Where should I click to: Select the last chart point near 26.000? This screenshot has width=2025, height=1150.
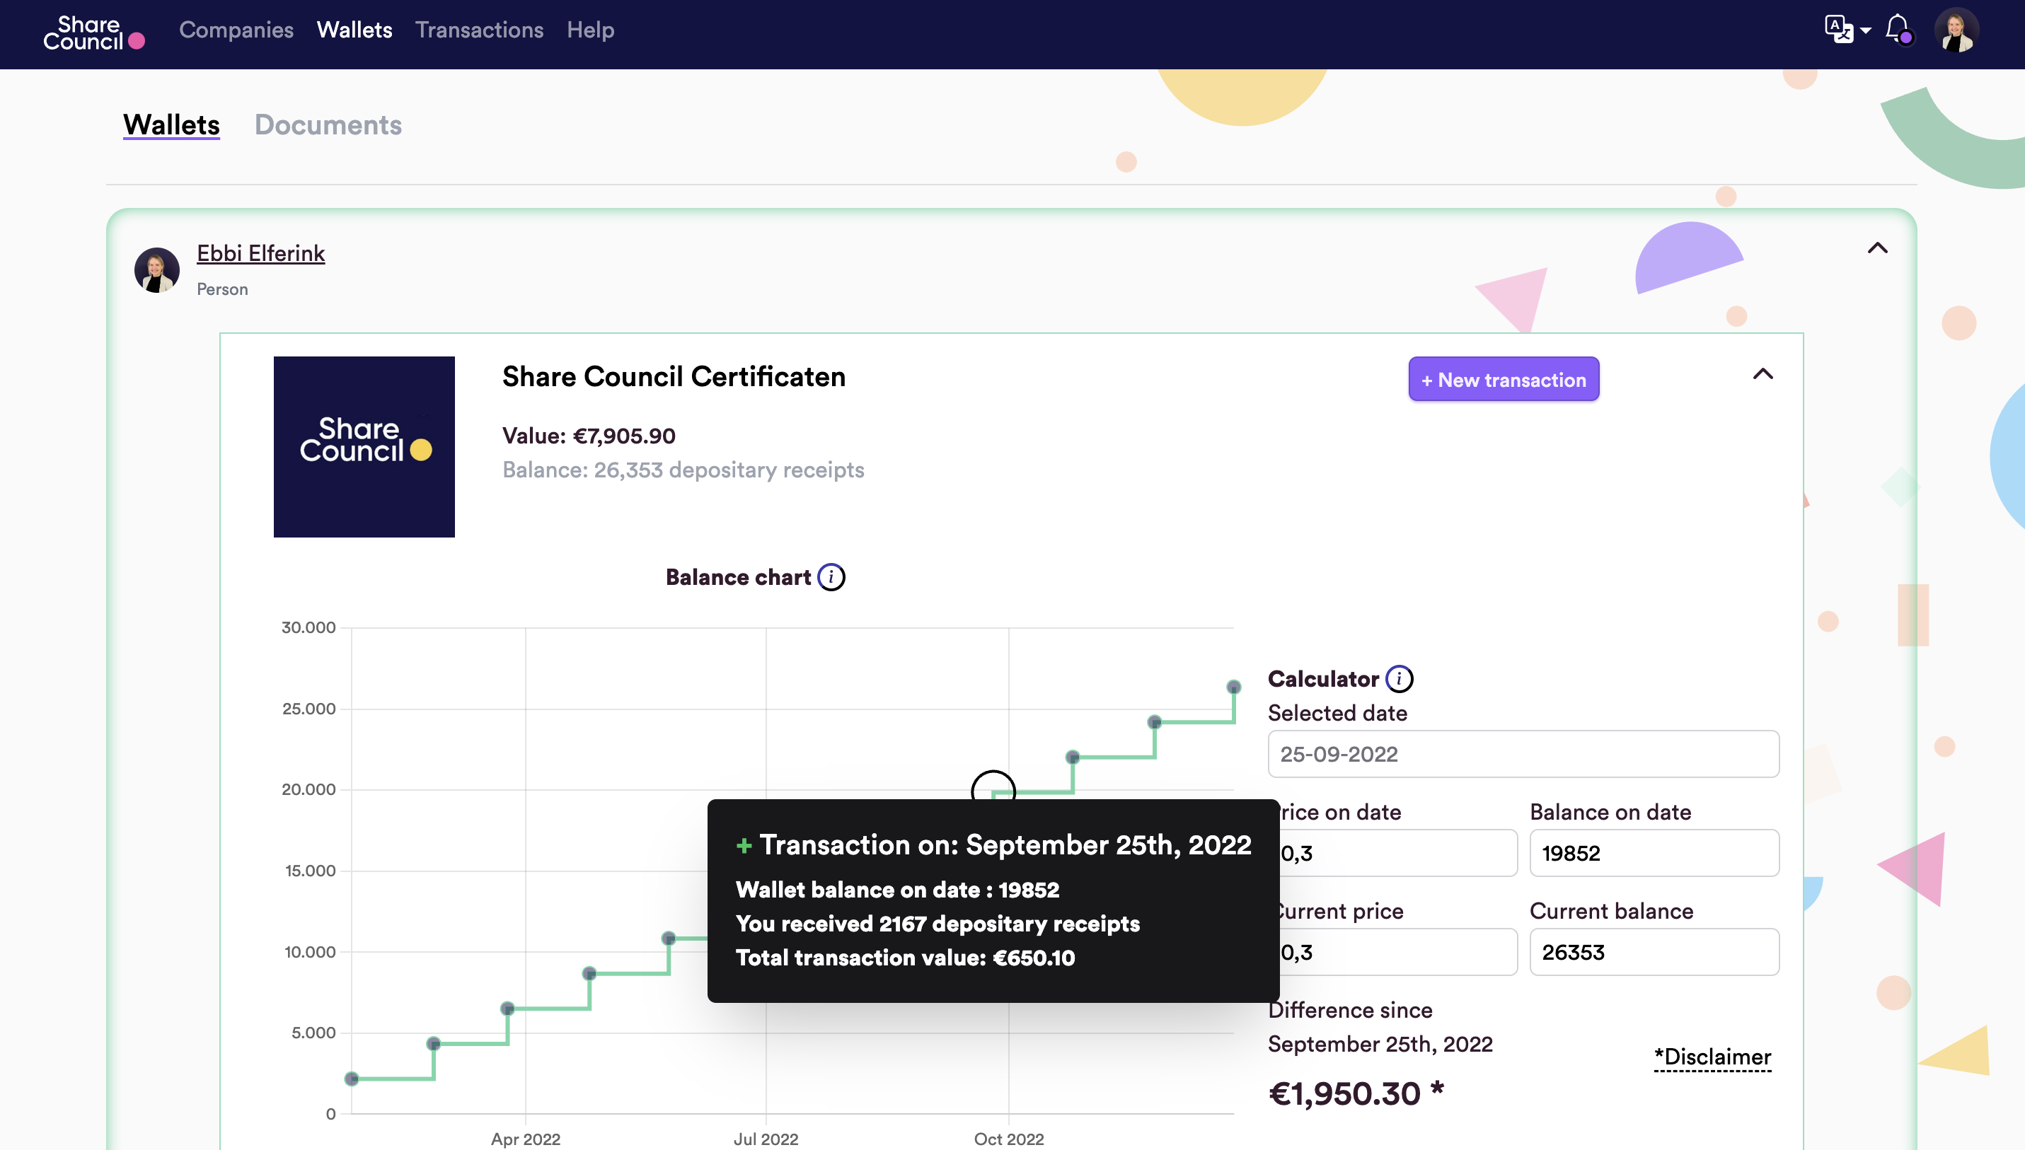click(1234, 687)
